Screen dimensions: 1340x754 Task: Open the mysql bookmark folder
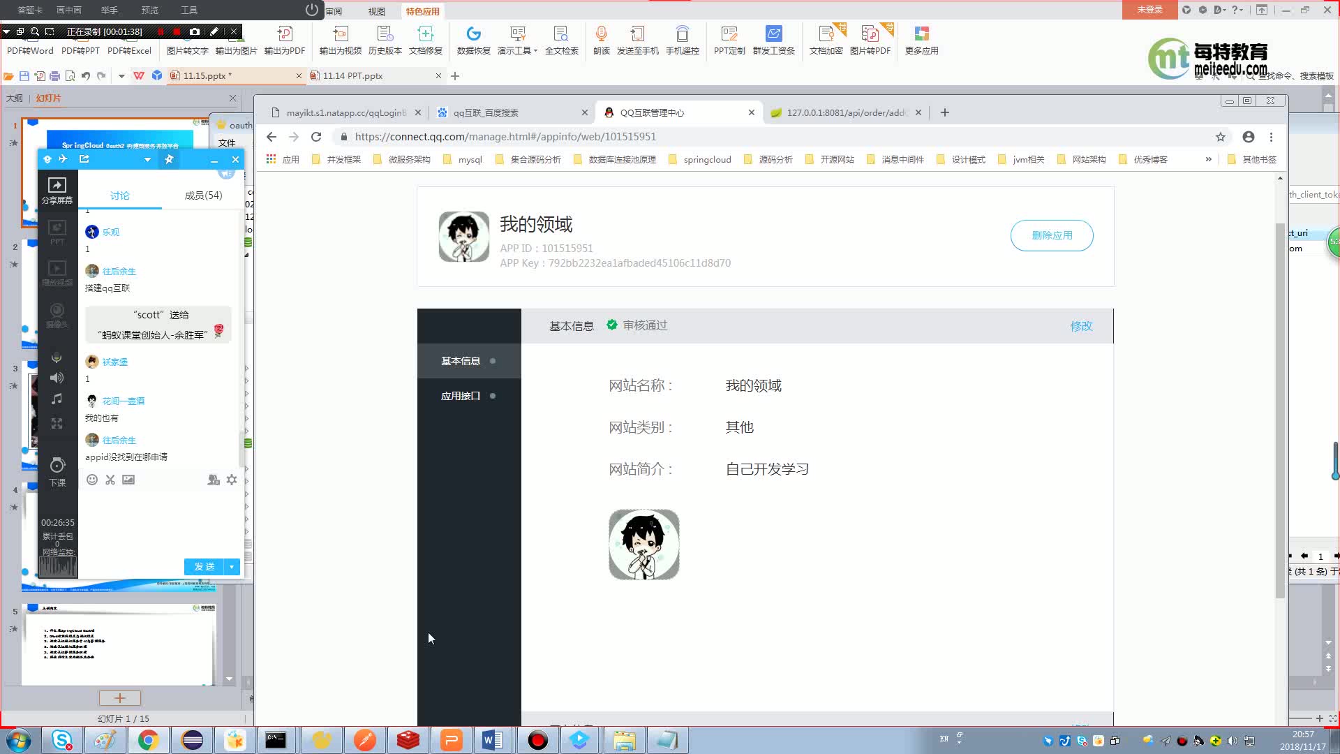click(x=463, y=159)
